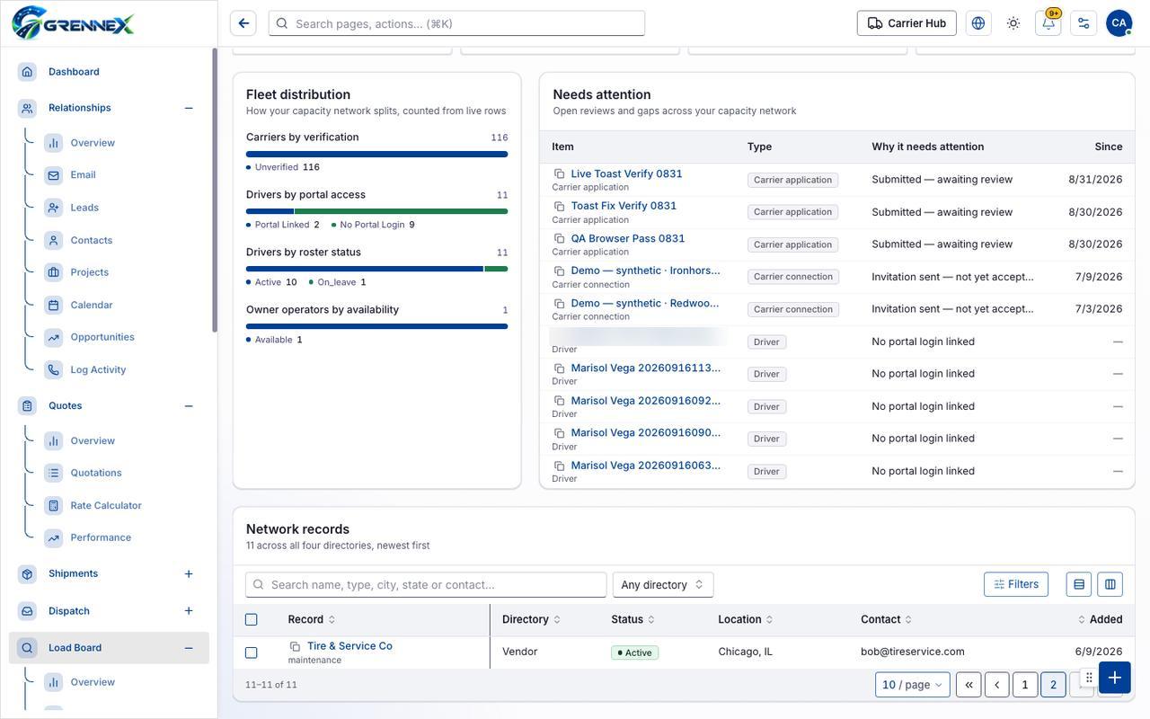This screenshot has height=719, width=1150.
Task: Toggle the light/dark theme sun icon
Action: tap(1013, 23)
